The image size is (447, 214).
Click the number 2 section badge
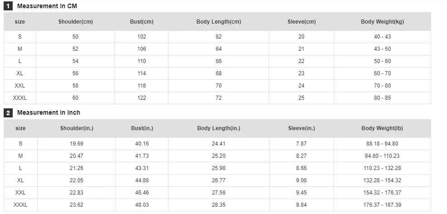pyautogui.click(x=8, y=113)
